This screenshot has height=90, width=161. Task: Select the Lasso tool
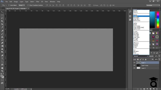pos(2,18)
